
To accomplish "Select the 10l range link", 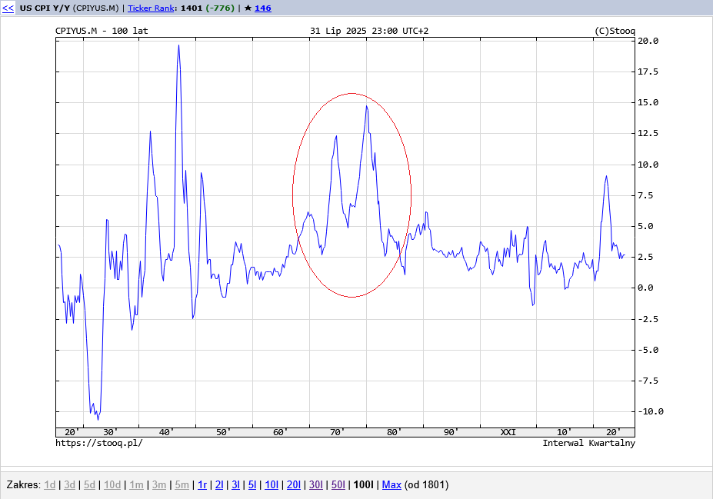I will coord(272,485).
